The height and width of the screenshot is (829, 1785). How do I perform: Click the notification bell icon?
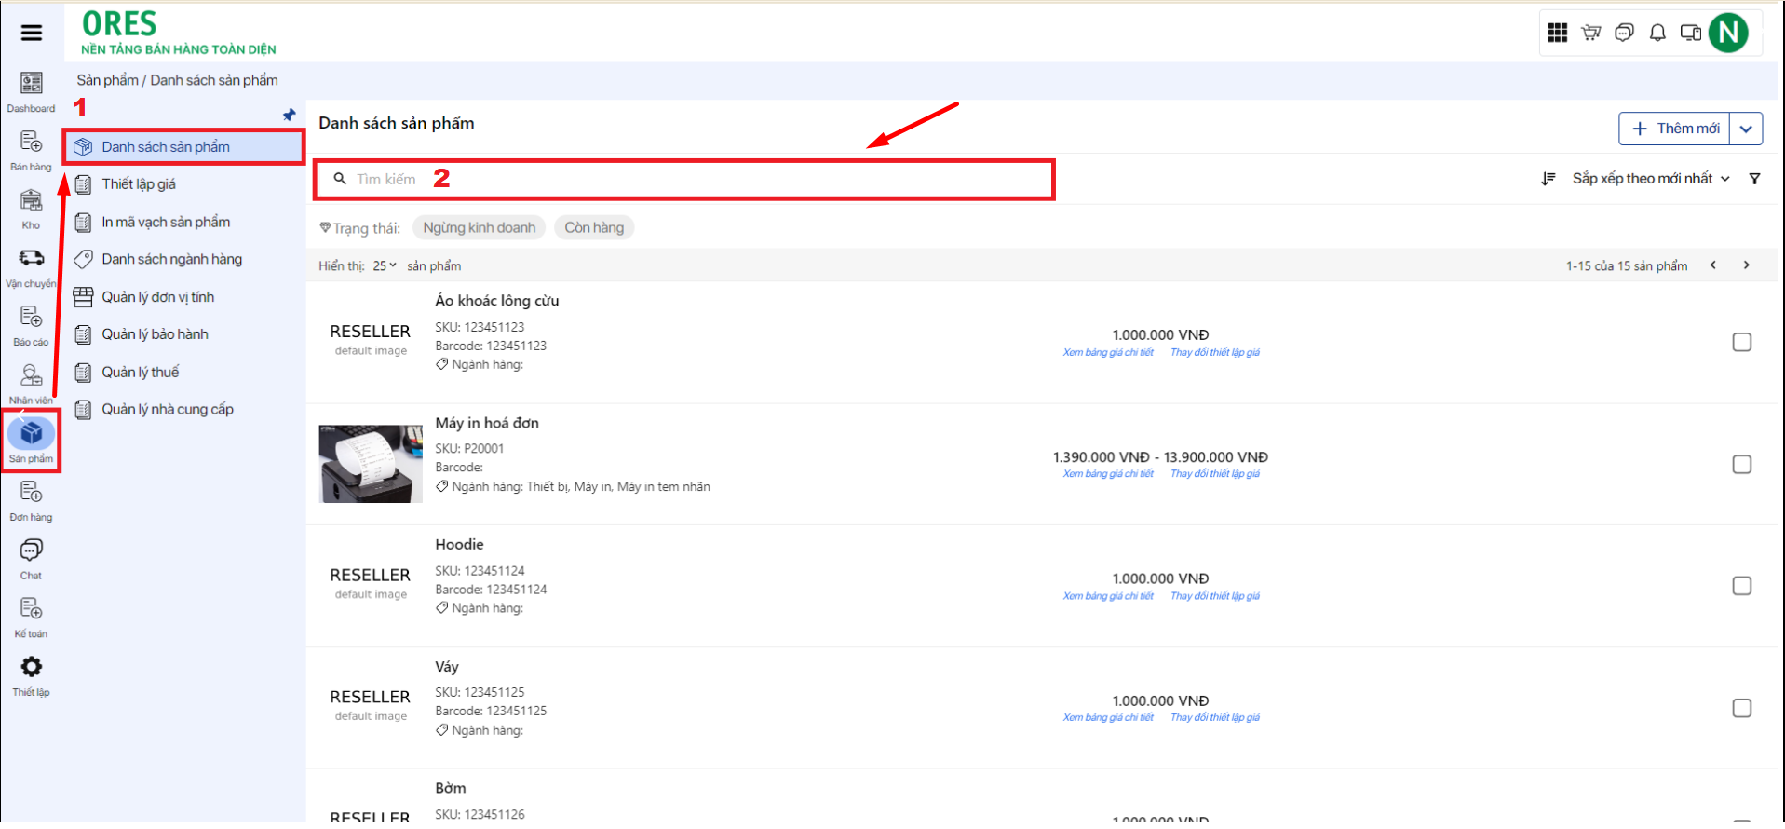click(x=1657, y=34)
